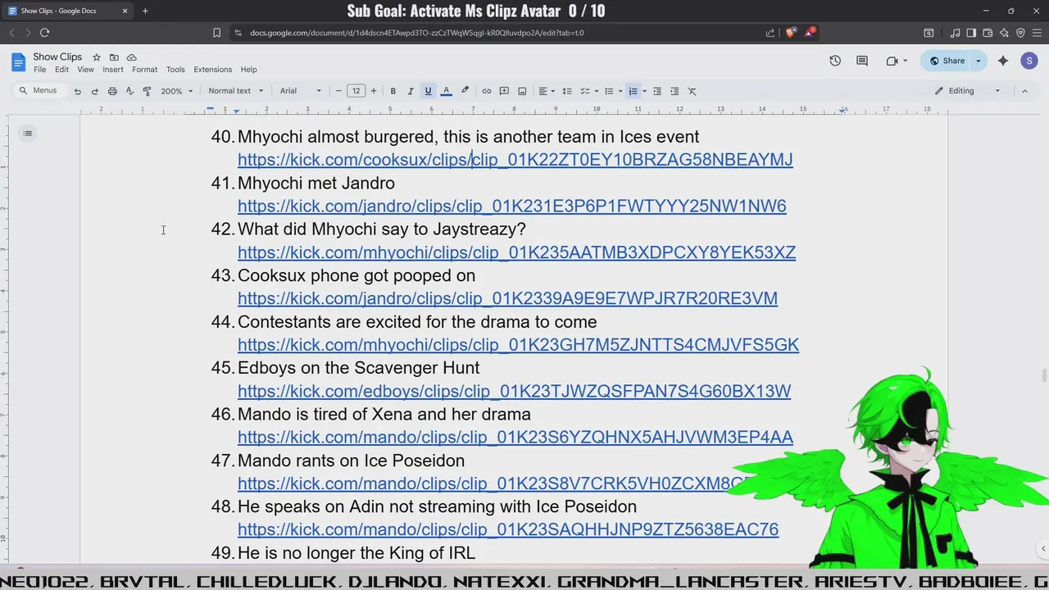Image resolution: width=1049 pixels, height=590 pixels.
Task: Insert link using chain icon
Action: [486, 91]
